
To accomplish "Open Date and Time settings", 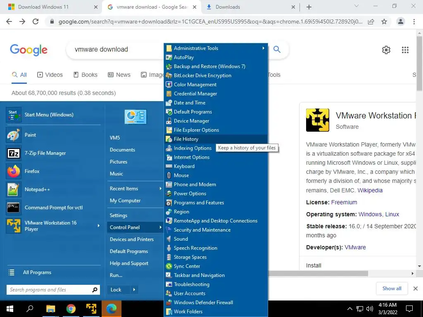I will pos(216,103).
